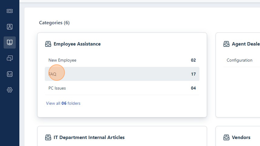This screenshot has height=146, width=260.
Task: Open the New Employee folder
Action: coord(122,60)
